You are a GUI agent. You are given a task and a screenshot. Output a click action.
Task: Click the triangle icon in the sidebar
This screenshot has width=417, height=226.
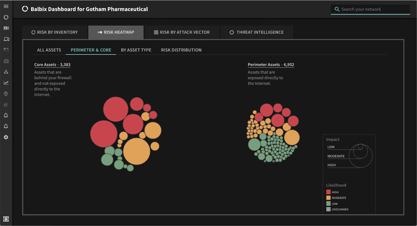pyautogui.click(x=6, y=72)
